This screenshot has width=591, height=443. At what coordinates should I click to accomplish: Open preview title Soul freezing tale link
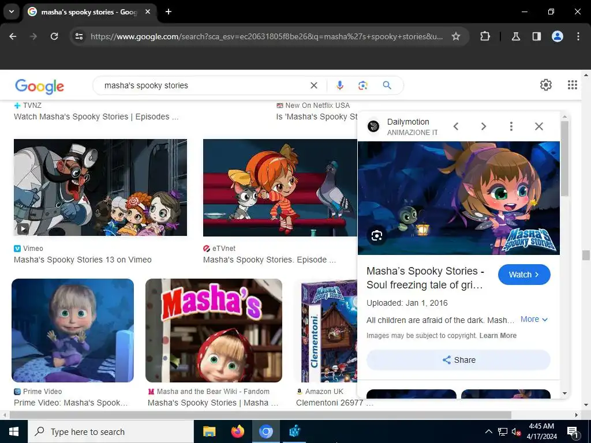click(425, 278)
